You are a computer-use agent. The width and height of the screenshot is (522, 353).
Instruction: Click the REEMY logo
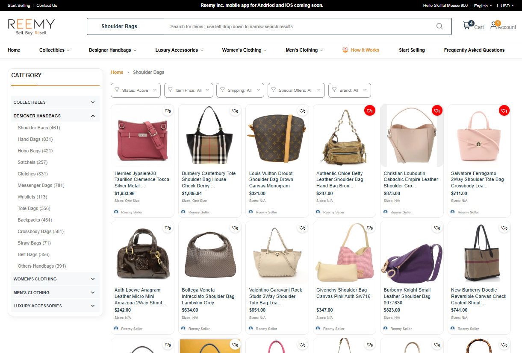32,26
